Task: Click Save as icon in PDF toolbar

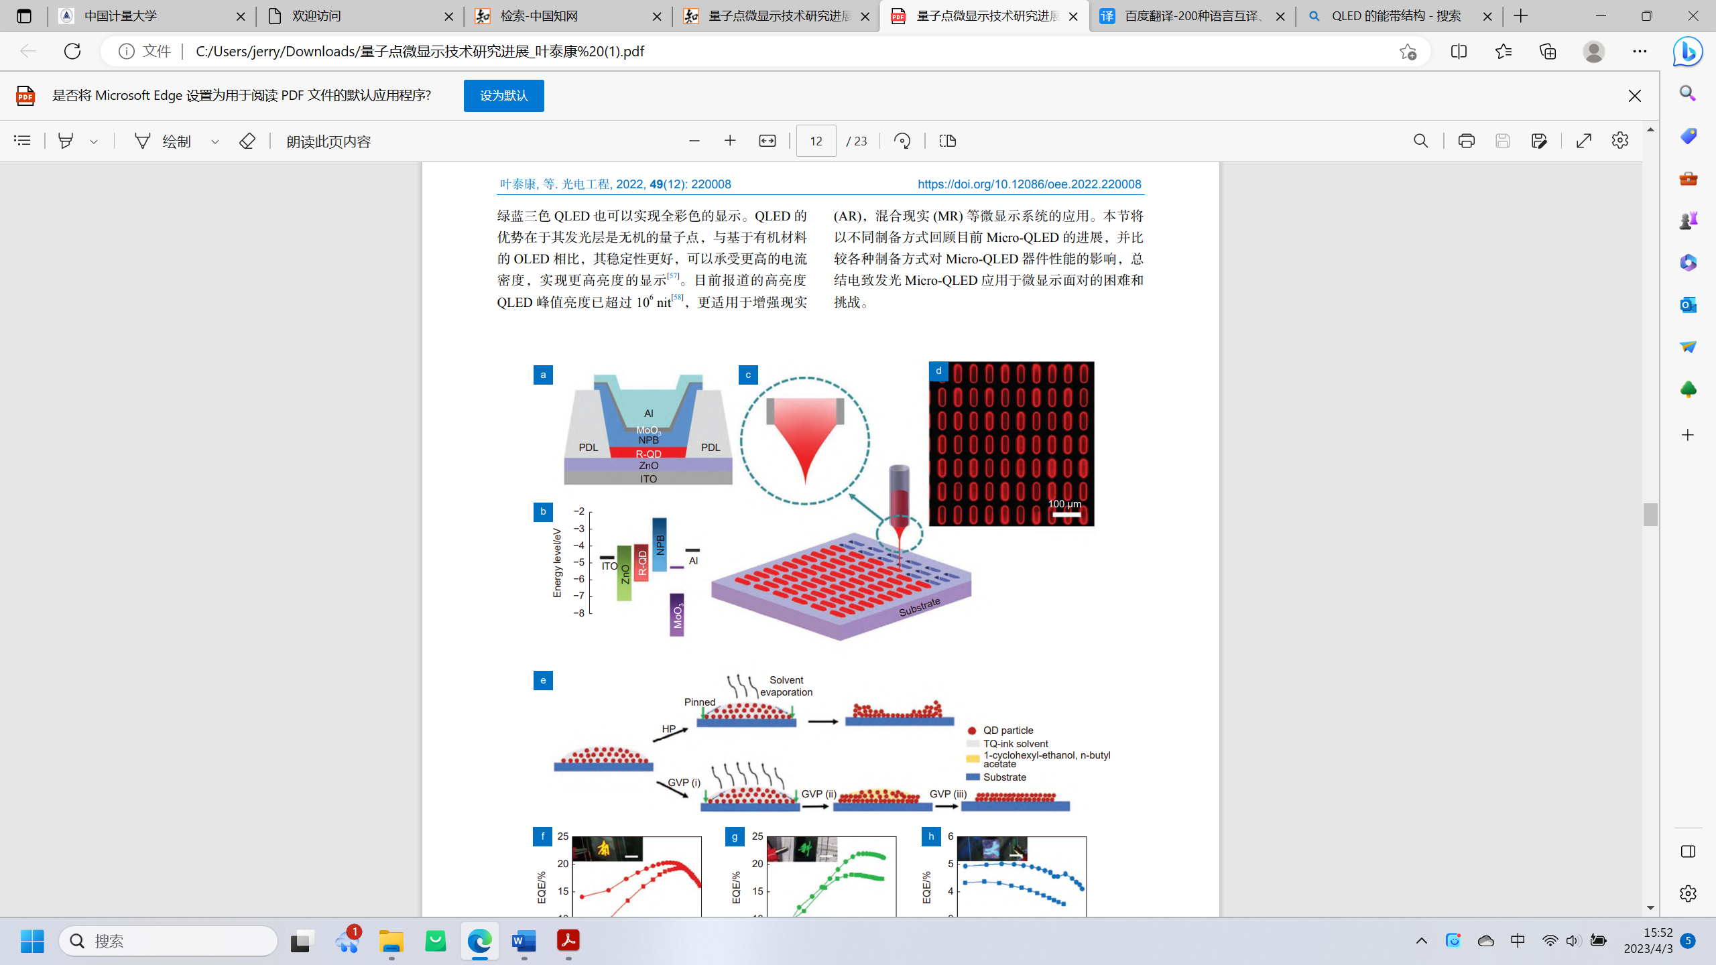Action: (1539, 141)
